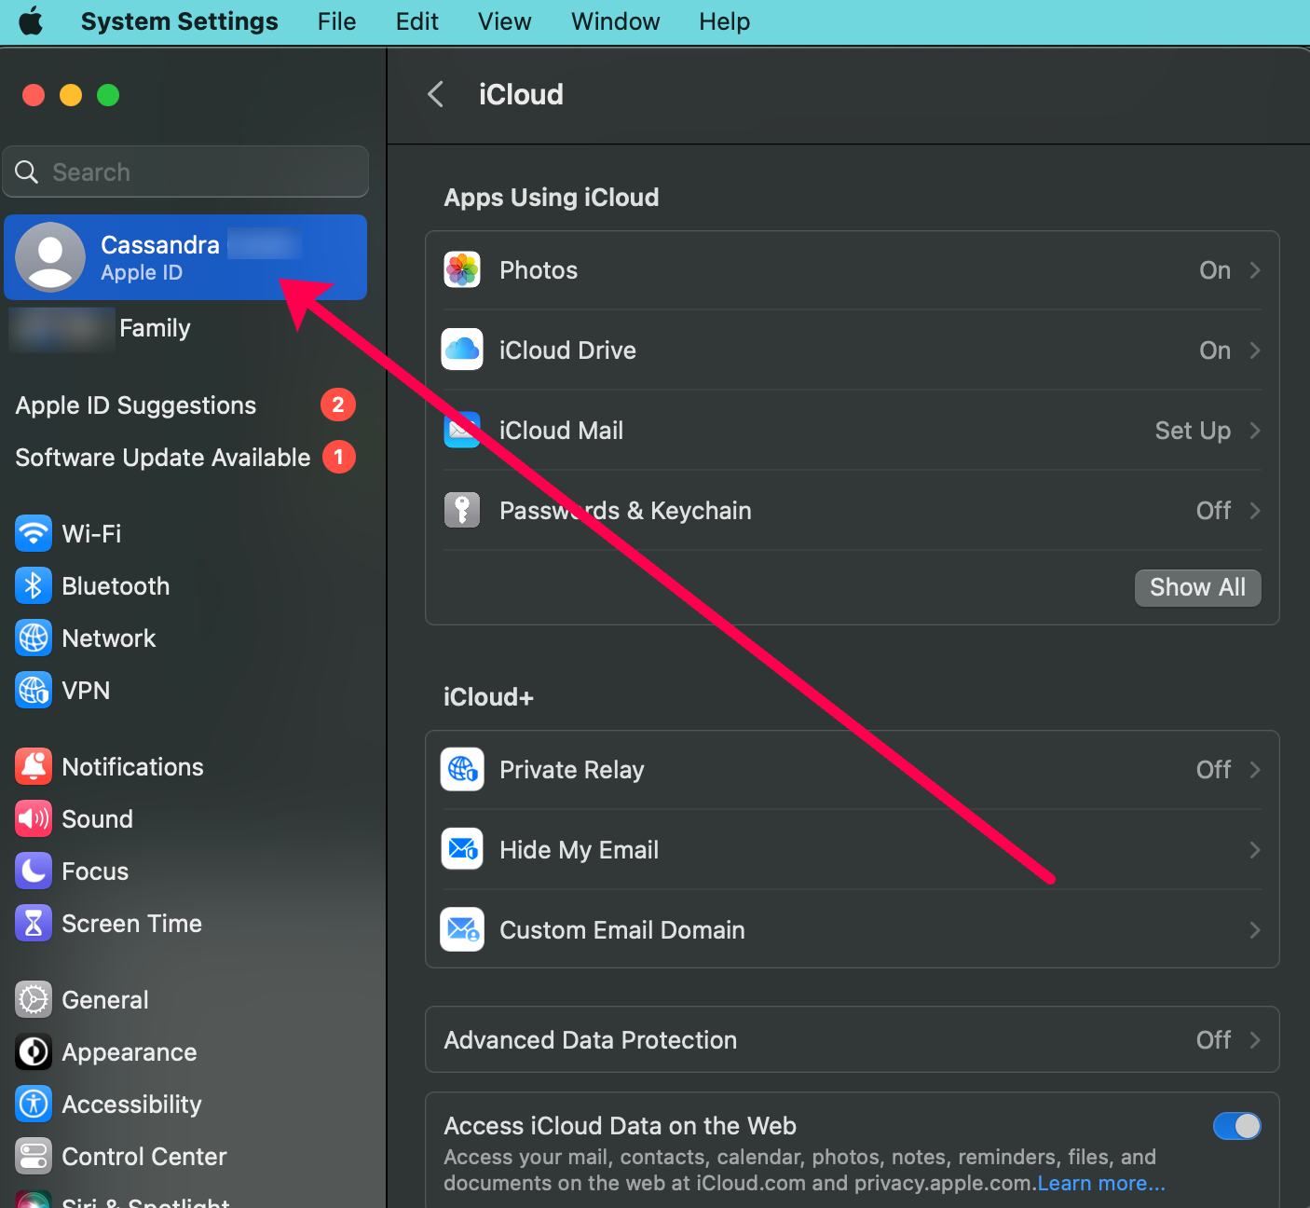Viewport: 1310px width, 1208px height.
Task: Select the iCloud Mail icon
Action: (462, 430)
